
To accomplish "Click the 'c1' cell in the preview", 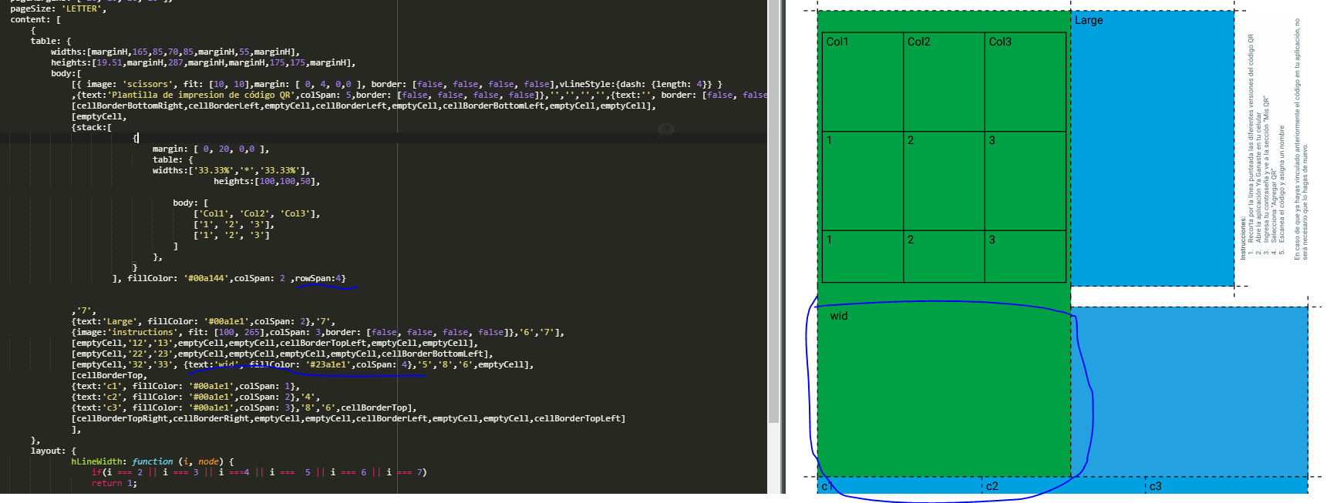I will pyautogui.click(x=898, y=486).
